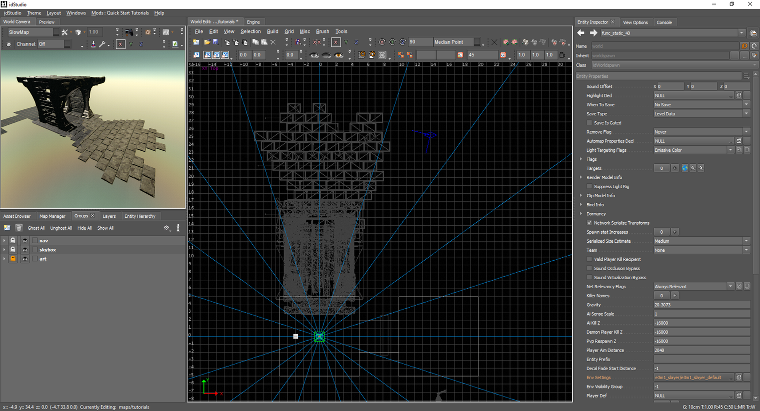Click the new group icon in Groups panel
760x411 pixels.
tap(7, 228)
